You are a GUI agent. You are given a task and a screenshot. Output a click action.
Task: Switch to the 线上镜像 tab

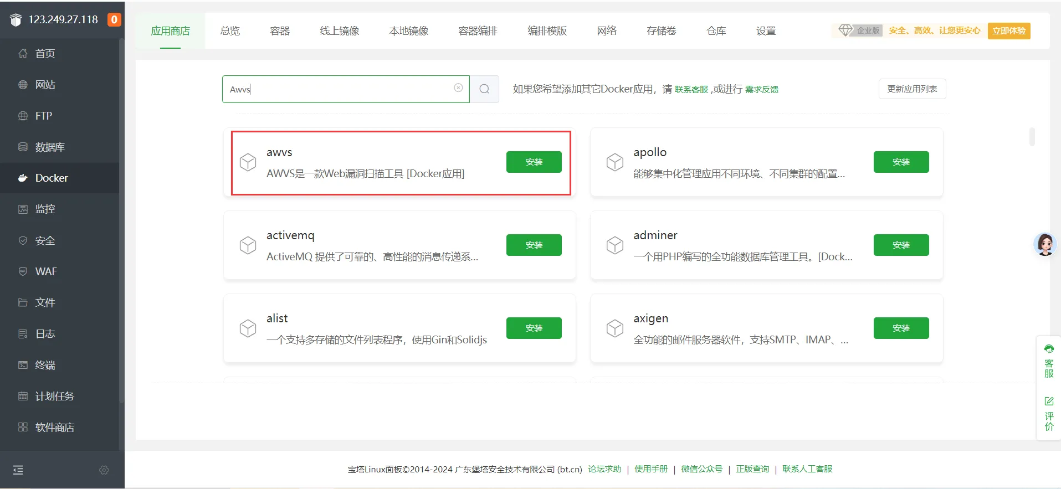[340, 31]
